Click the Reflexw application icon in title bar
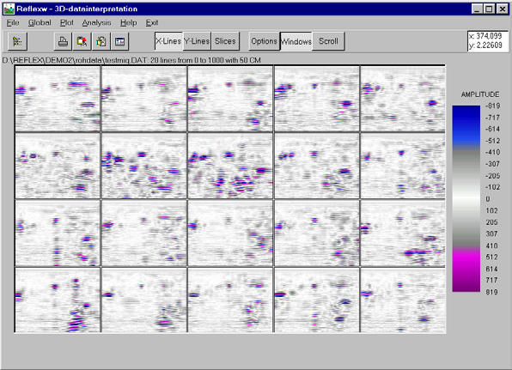512x370 pixels. click(9, 9)
